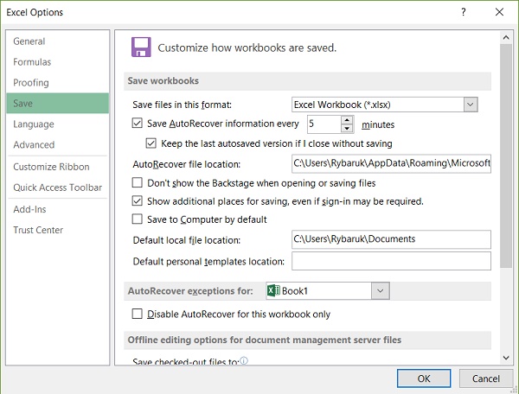Expand the AutoRecover exceptions Book1 dropdown
The image size is (519, 394).
tap(380, 291)
